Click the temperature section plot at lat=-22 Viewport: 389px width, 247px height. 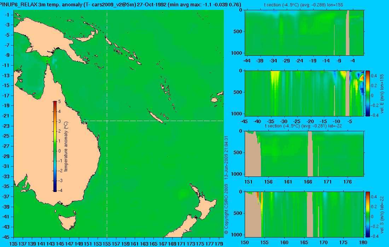click(304, 154)
